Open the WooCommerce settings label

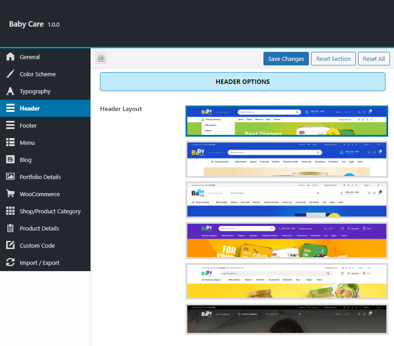(40, 194)
